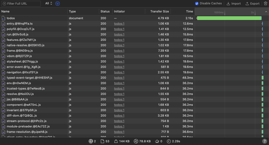Click the Filter Full URL input field

21,4
